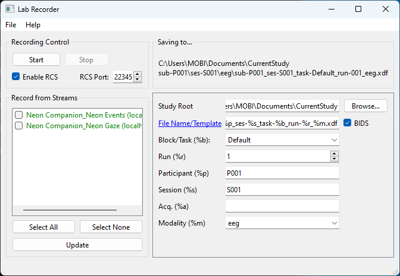400x276 pixels.
Task: Close the Lab Recorder window
Action: click(386, 9)
